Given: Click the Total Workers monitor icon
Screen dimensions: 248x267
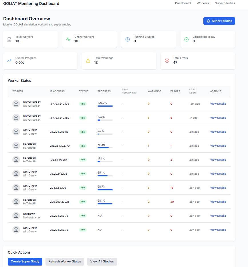Looking at the screenshot, I should (9, 39).
